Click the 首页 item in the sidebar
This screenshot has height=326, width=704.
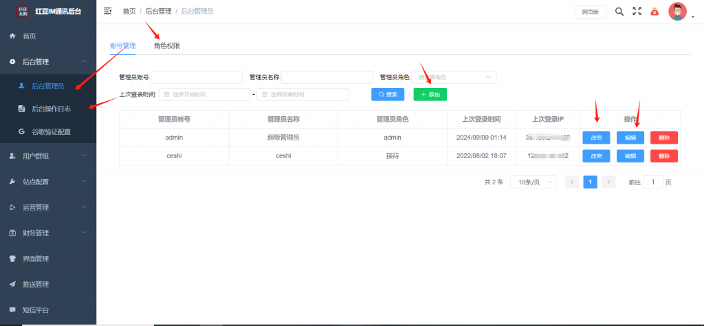coord(48,36)
